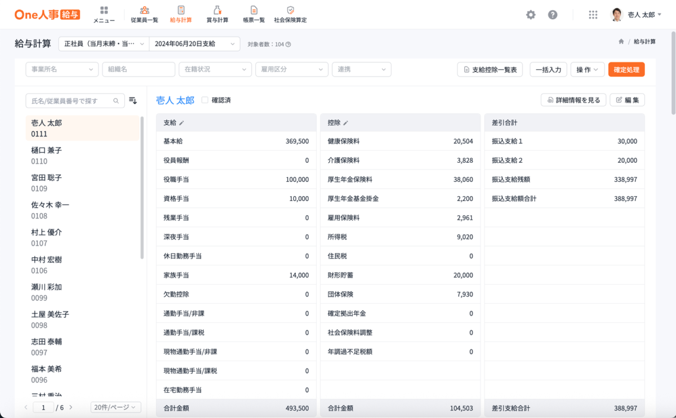The width and height of the screenshot is (676, 418).
Task: Click the 支給控除一覧表 button
Action: (x=490, y=69)
